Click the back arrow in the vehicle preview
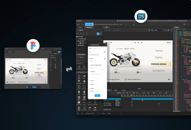The width and height of the screenshot is (191, 130). pyautogui.click(x=169, y=79)
